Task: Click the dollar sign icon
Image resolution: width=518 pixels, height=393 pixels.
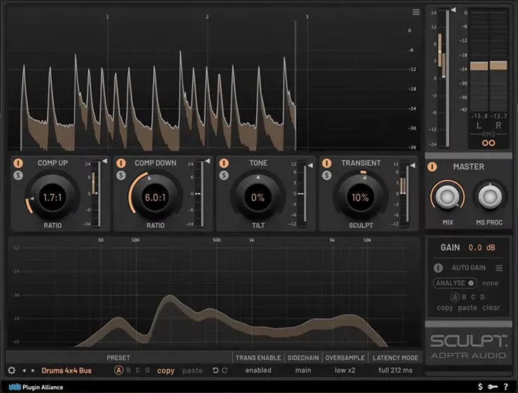Action: (480, 387)
